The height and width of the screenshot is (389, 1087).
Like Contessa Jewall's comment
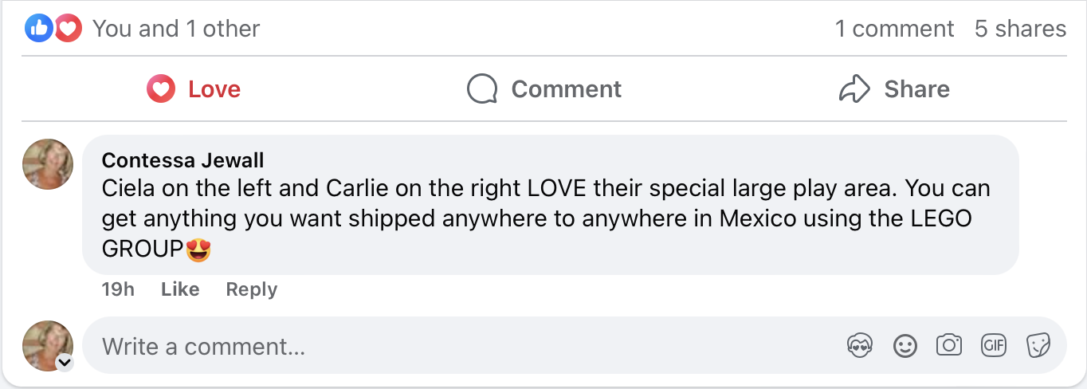(180, 289)
